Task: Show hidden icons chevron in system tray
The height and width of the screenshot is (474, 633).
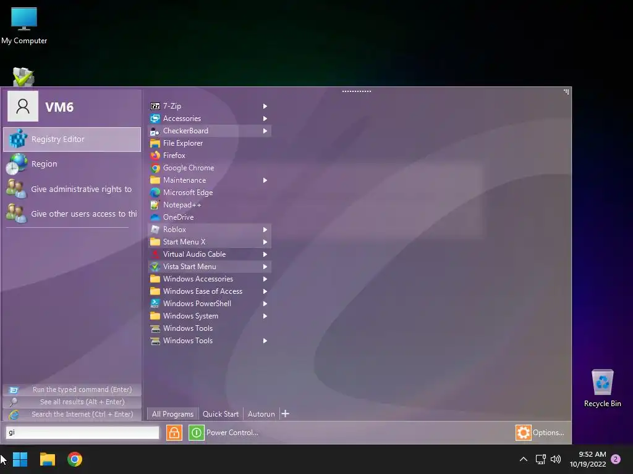Action: (x=524, y=459)
